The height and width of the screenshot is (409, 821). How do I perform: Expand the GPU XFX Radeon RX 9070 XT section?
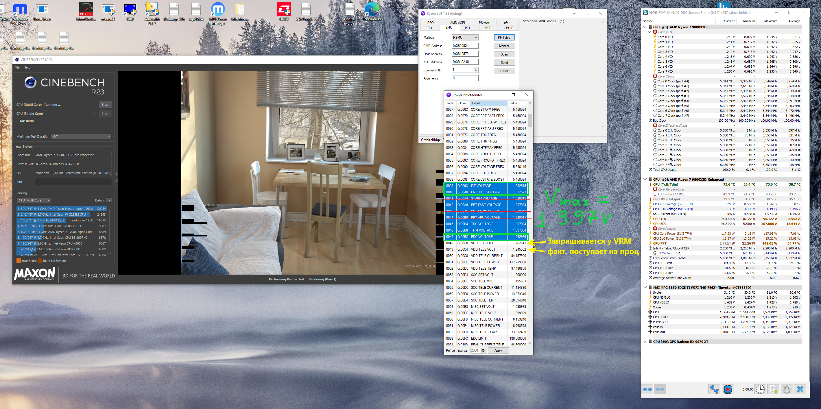pyautogui.click(x=645, y=341)
